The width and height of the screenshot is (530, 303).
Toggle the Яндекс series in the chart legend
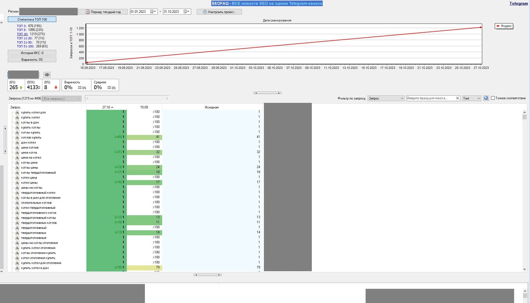coord(504,26)
